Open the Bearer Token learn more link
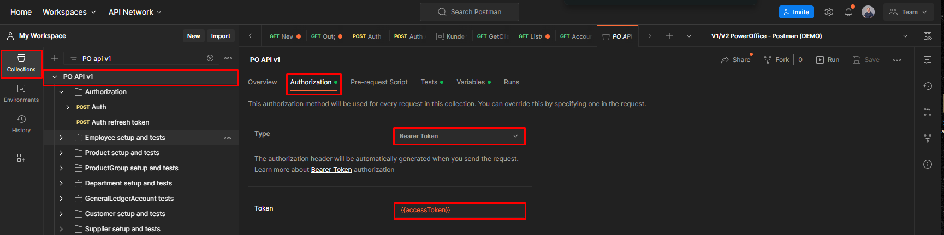 click(x=331, y=170)
